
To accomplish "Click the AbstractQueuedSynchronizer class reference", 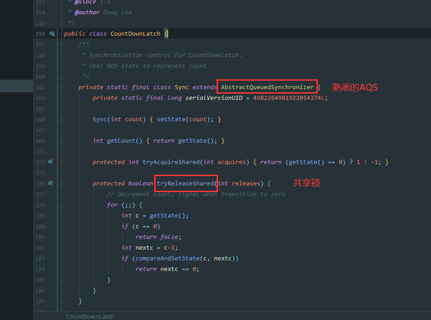I will (267, 87).
